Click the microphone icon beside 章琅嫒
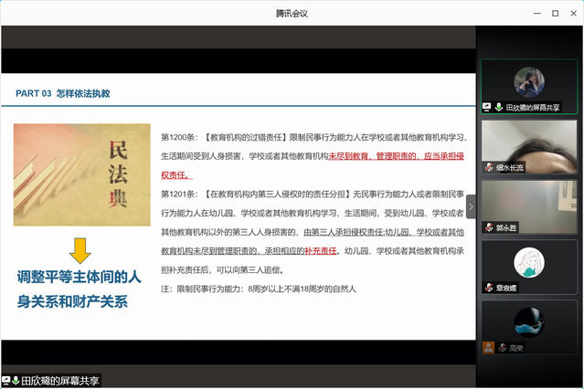This screenshot has height=389, width=584. click(x=488, y=287)
